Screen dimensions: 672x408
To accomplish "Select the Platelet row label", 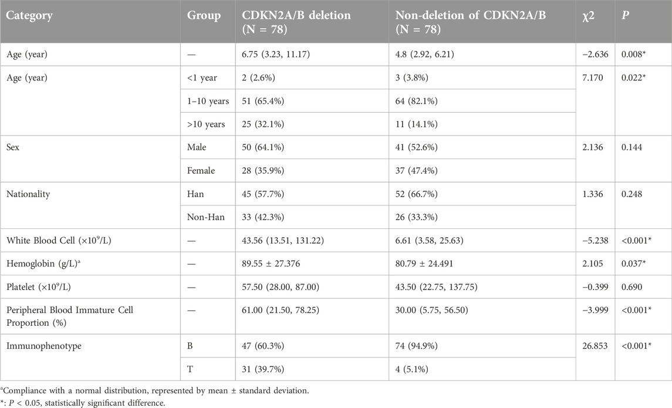I will (x=43, y=287).
